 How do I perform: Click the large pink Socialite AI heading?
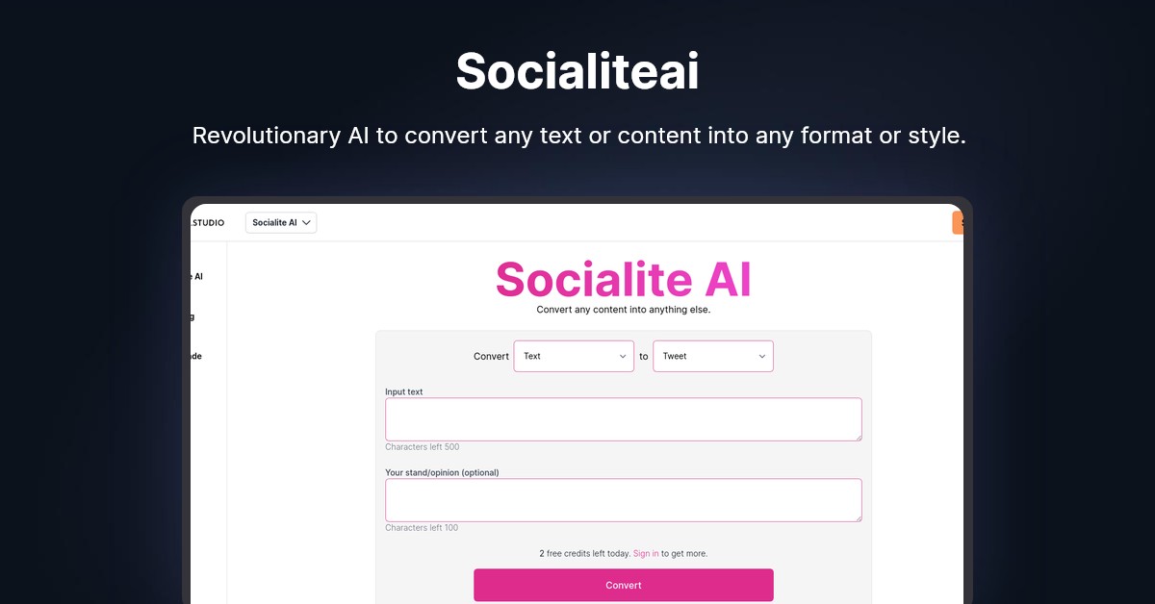(623, 280)
